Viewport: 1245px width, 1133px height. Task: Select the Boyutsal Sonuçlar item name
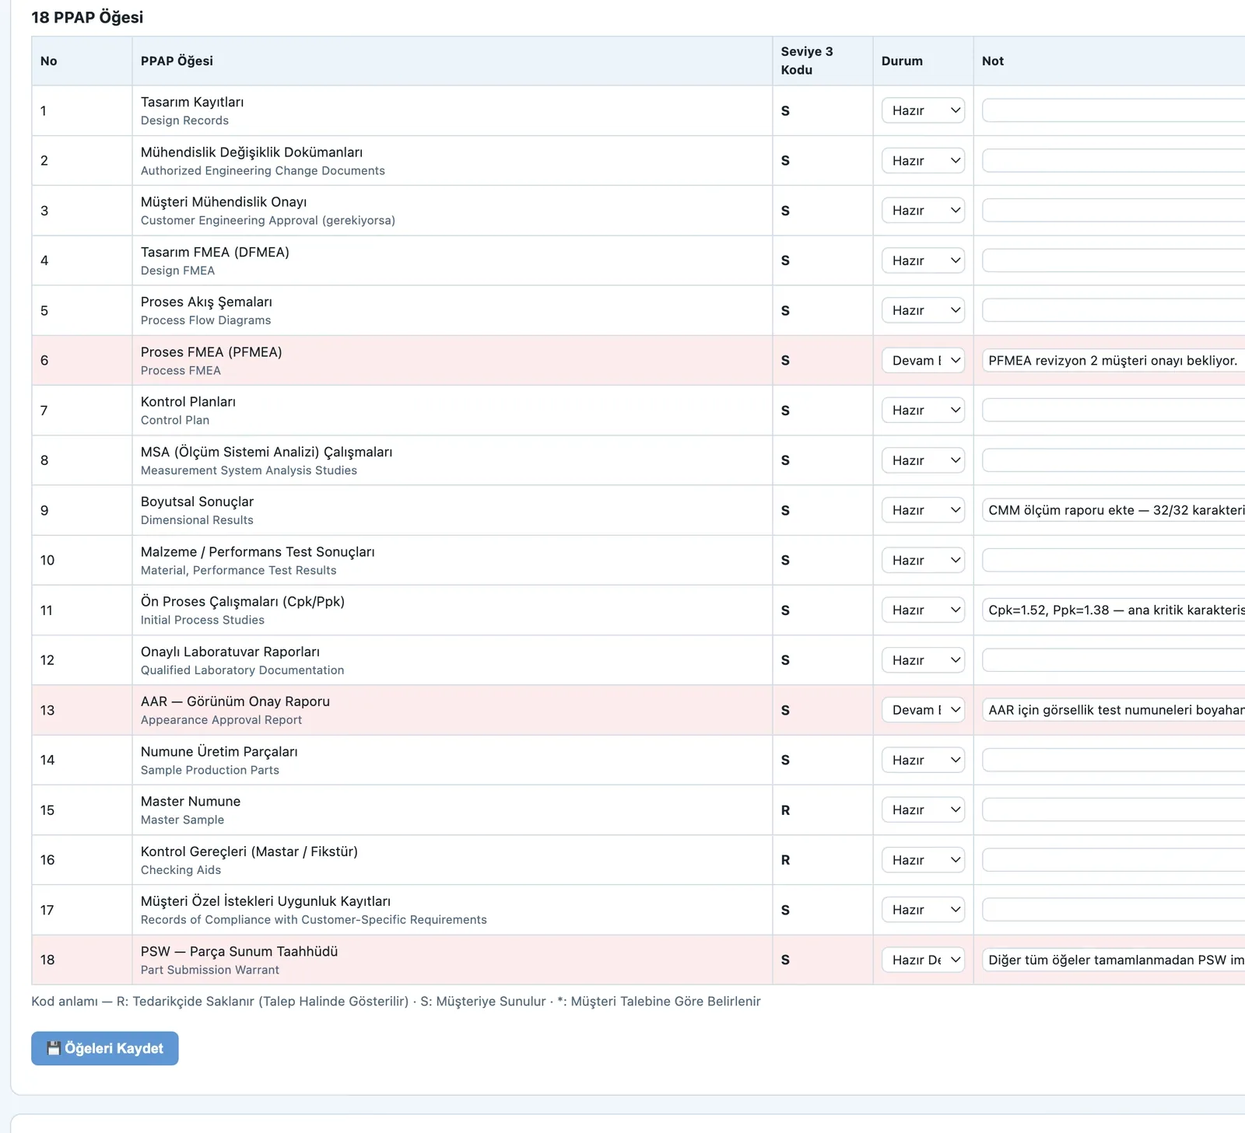(197, 502)
